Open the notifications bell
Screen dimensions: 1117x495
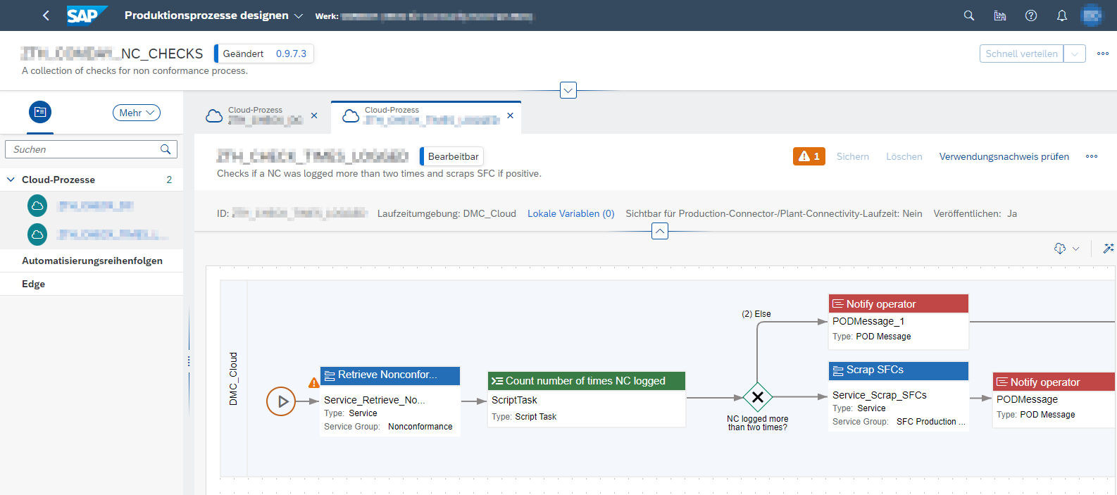point(1062,15)
